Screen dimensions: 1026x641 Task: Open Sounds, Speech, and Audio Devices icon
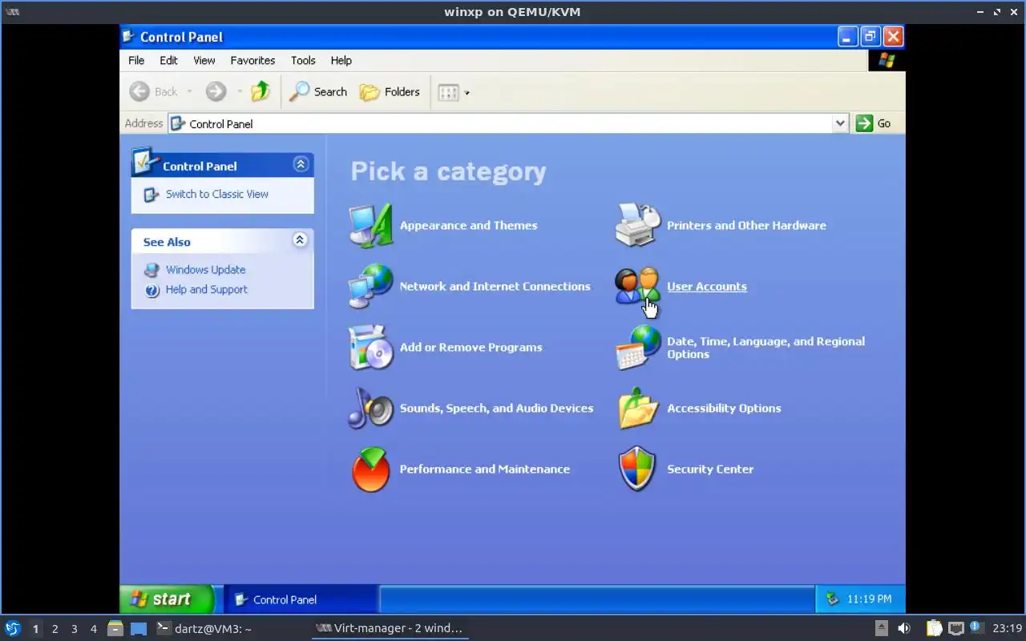point(370,409)
